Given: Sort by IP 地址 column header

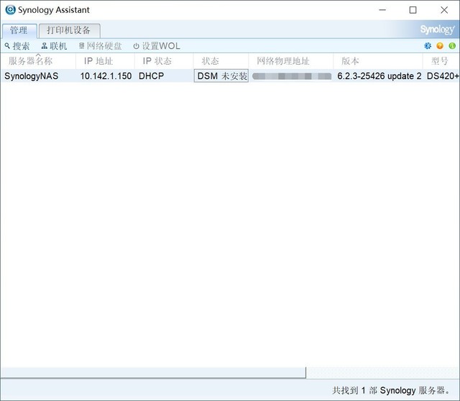Looking at the screenshot, I should coord(105,61).
